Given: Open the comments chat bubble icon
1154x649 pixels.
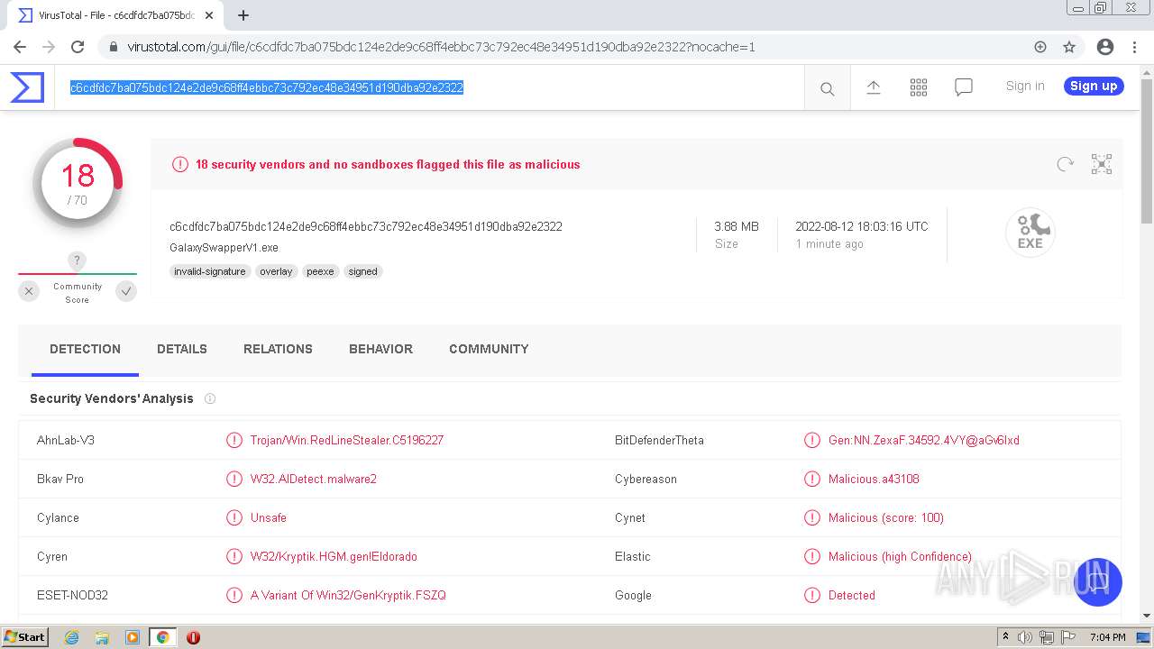Looking at the screenshot, I should [964, 87].
